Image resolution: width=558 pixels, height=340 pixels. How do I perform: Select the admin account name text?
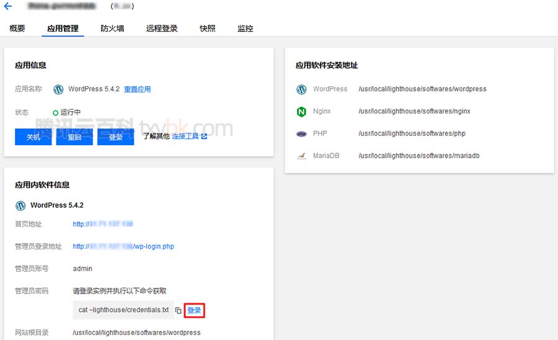point(82,269)
